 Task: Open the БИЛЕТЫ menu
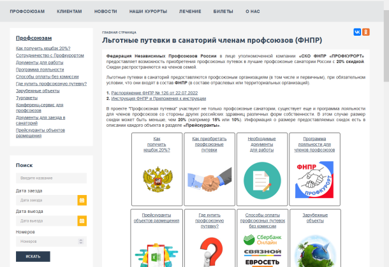tap(223, 11)
